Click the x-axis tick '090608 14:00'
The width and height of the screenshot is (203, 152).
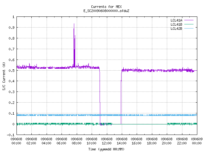[121, 141]
